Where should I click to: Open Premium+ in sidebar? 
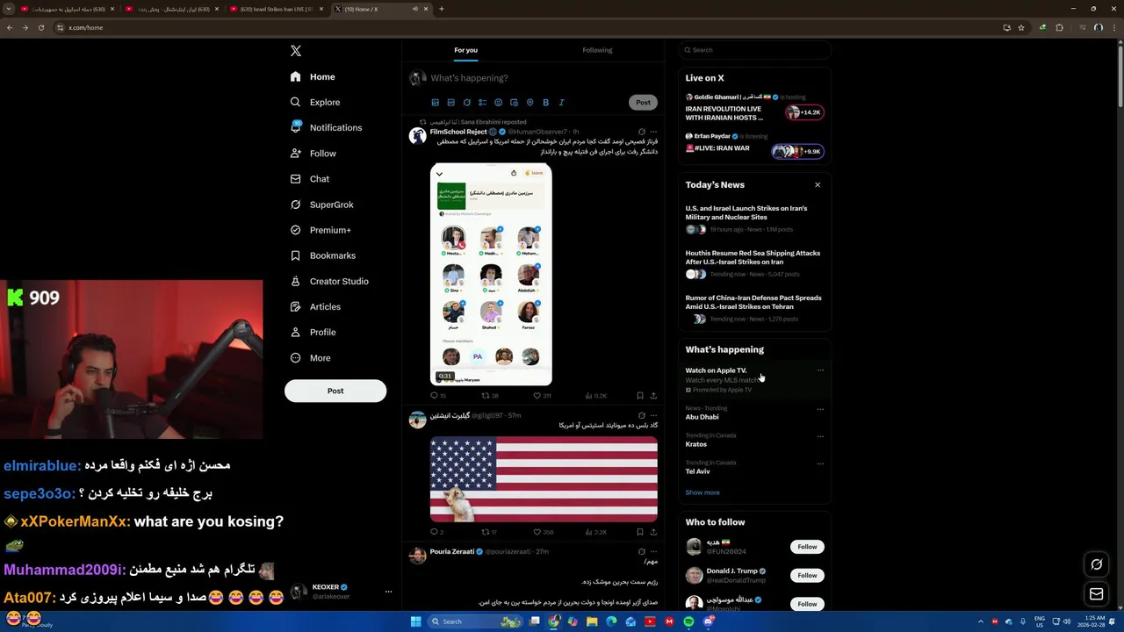pos(321,230)
